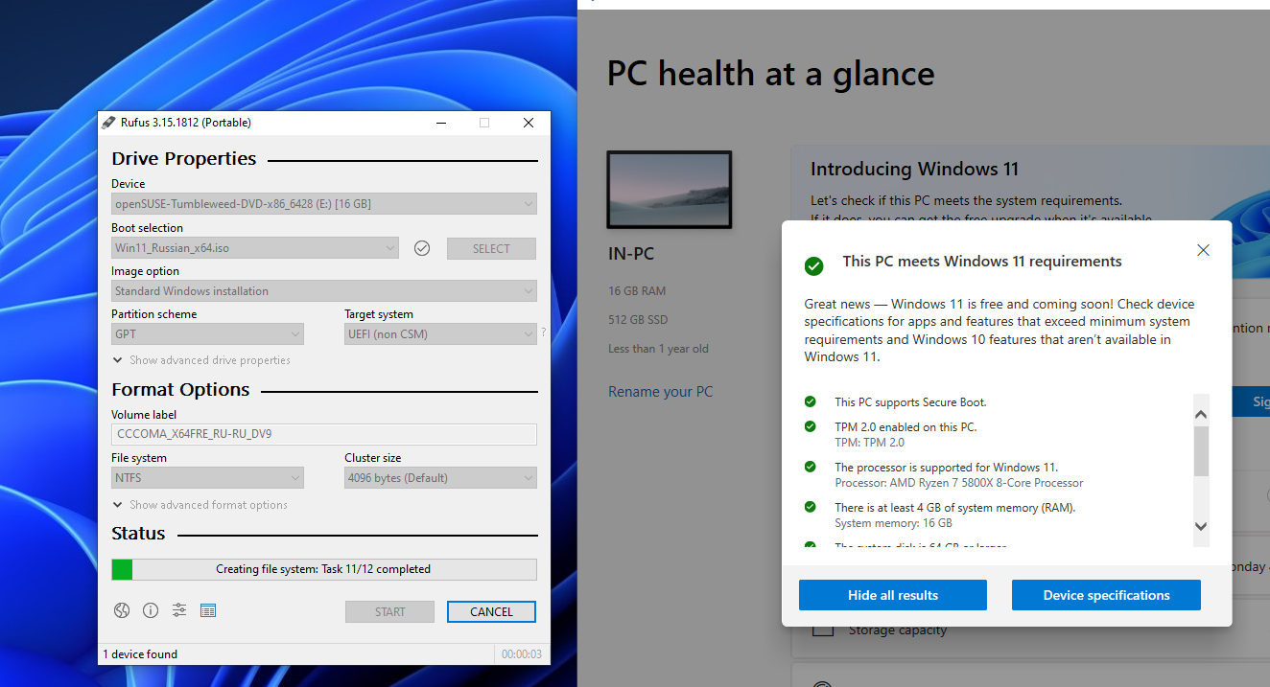Show the Rufus log icon
Image resolution: width=1270 pixels, height=687 pixels.
click(208, 610)
